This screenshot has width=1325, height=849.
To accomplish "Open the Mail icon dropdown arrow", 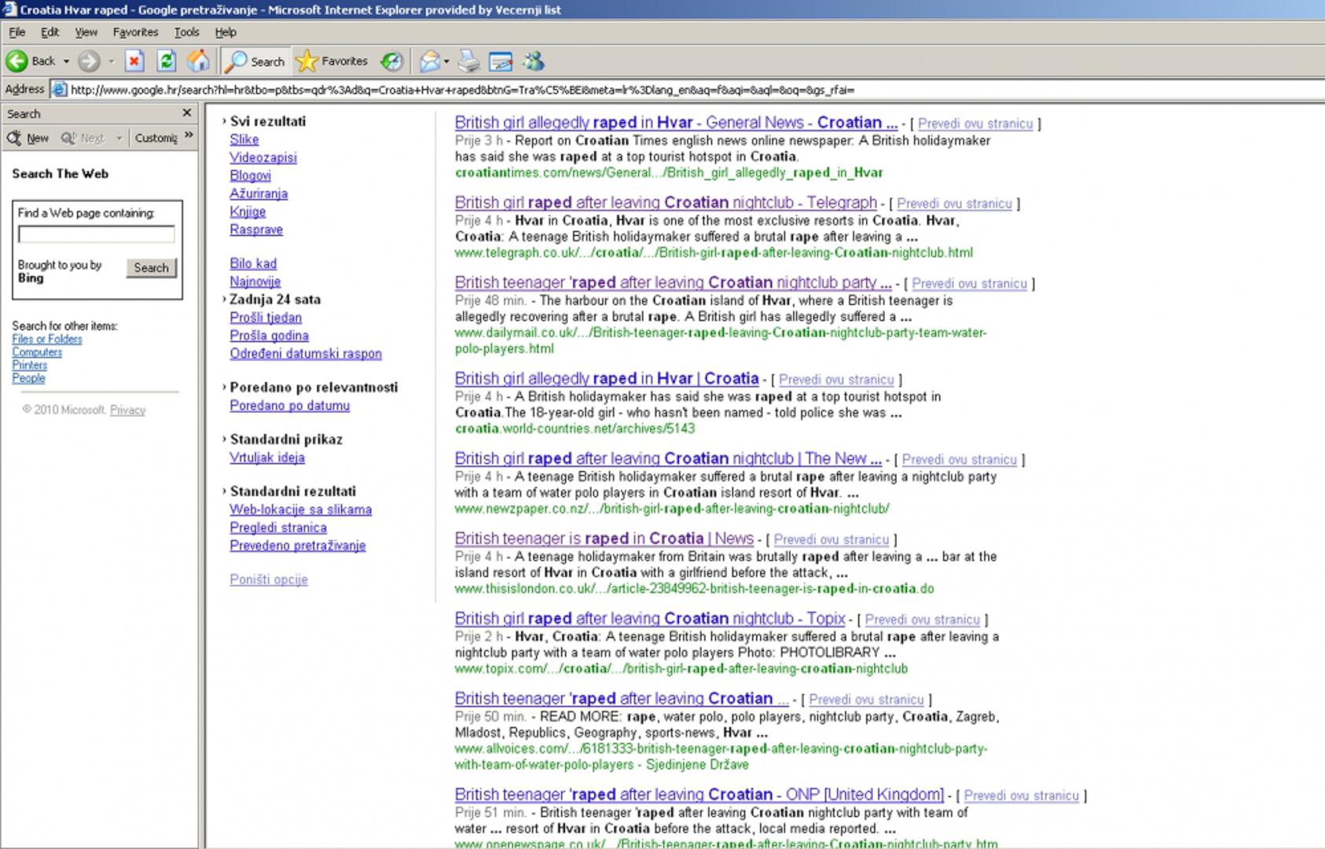I will [x=446, y=61].
